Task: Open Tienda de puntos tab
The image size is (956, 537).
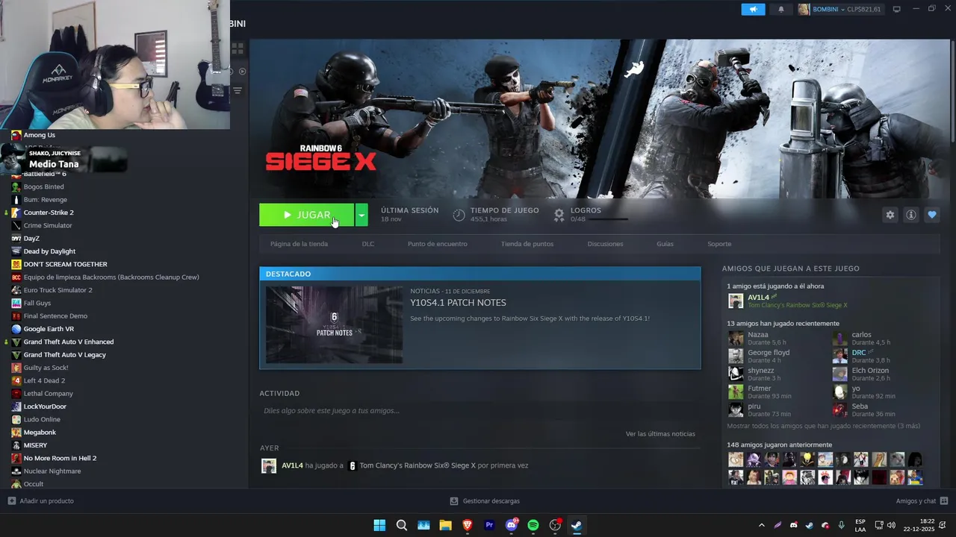Action: (527, 244)
